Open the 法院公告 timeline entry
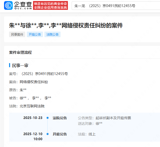 (x=60, y=118)
